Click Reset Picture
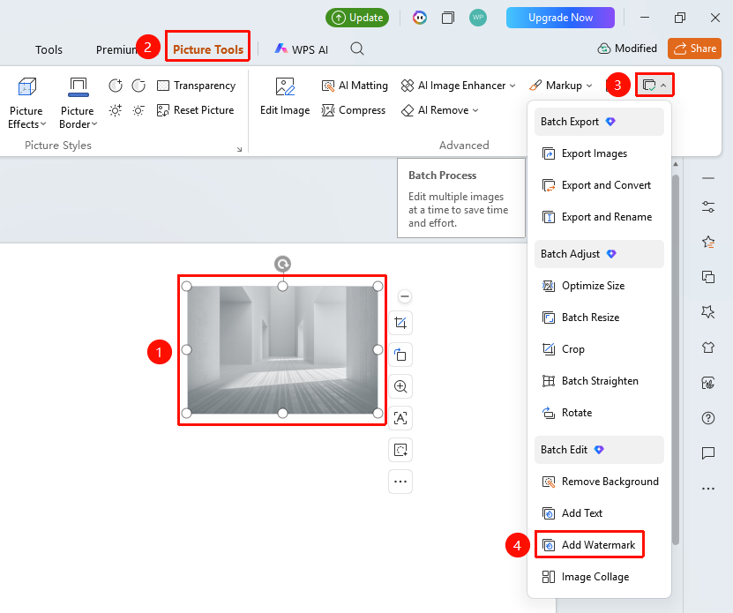 point(196,110)
